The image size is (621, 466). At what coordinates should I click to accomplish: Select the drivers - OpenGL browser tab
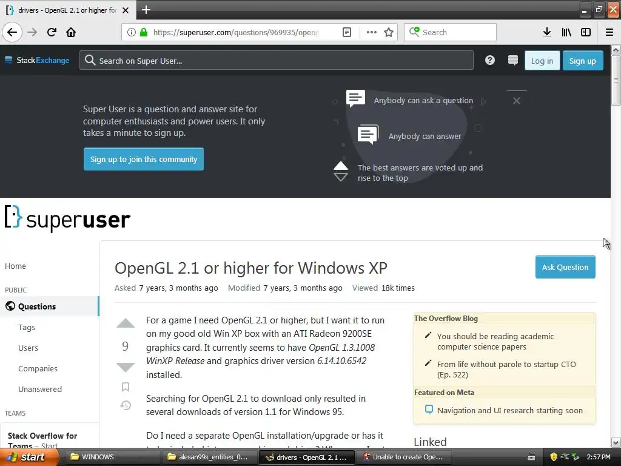click(68, 10)
